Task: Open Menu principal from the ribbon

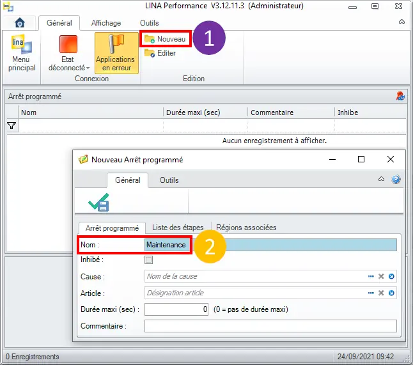Action: 22,54
